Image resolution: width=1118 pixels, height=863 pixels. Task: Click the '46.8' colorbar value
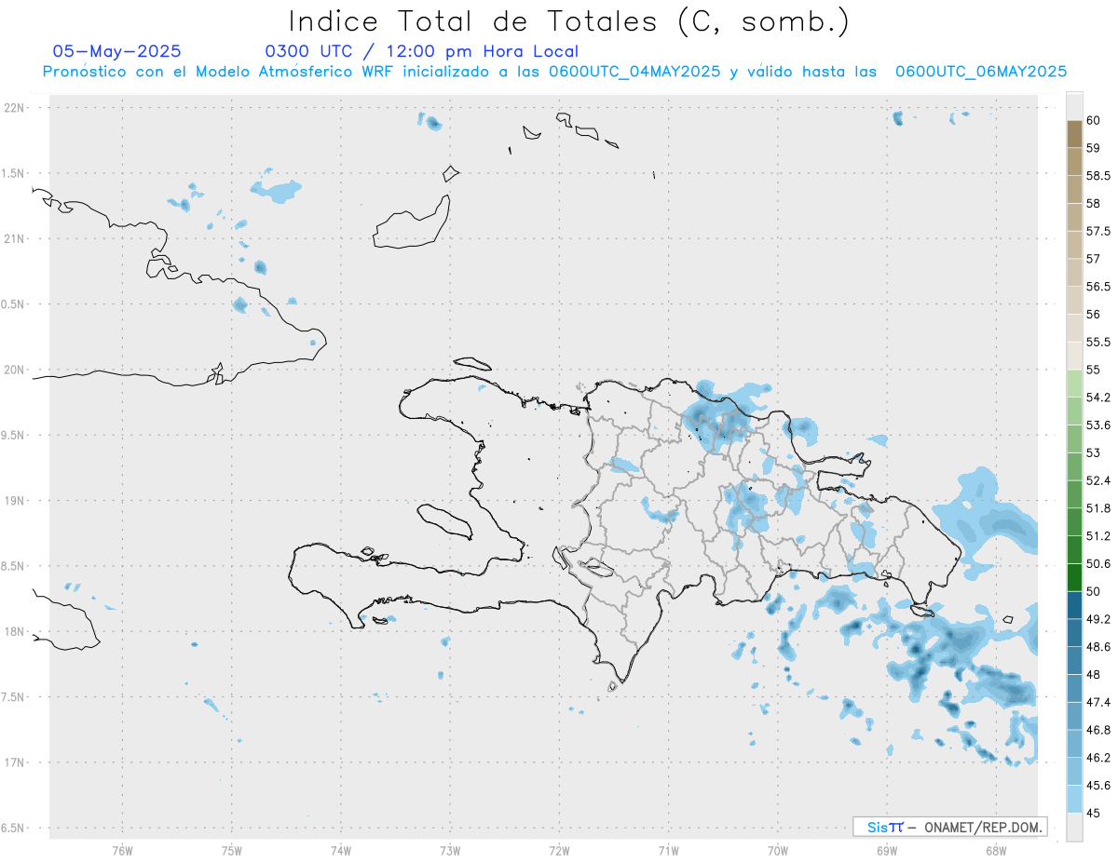point(1098,730)
